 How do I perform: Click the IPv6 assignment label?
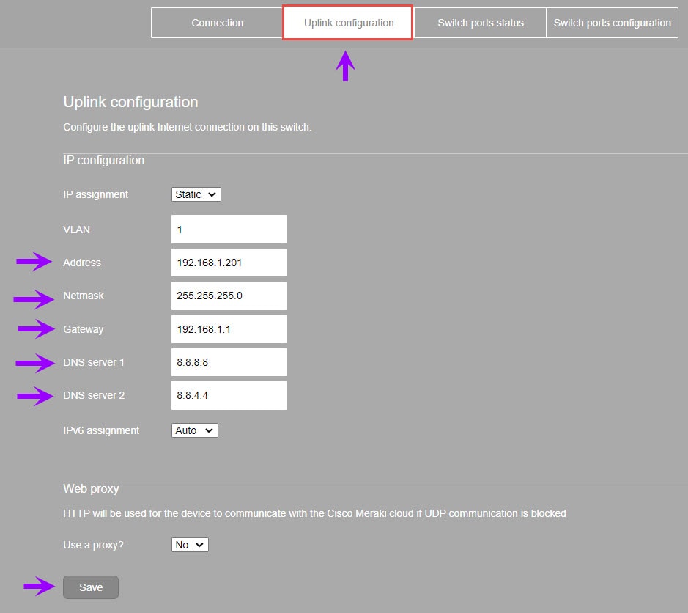(x=101, y=430)
